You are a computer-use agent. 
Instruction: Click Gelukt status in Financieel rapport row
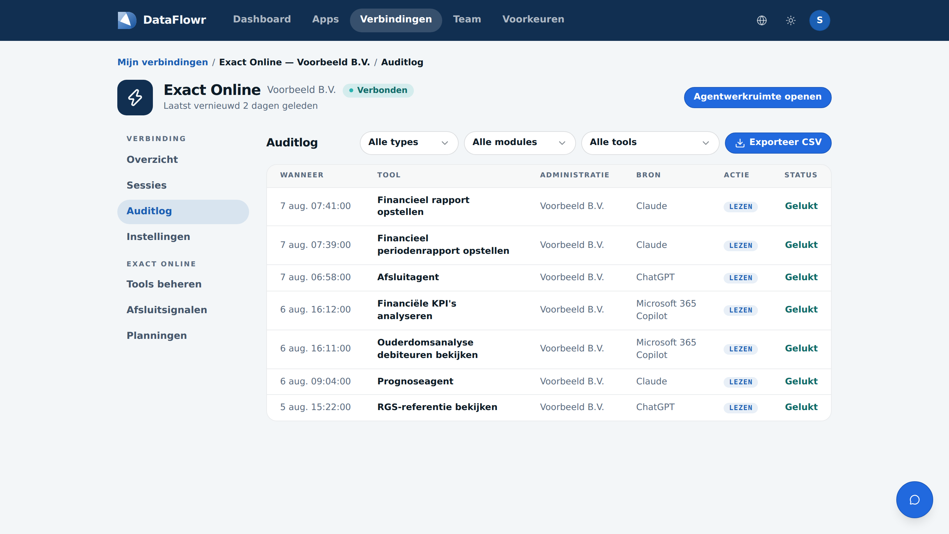(x=801, y=206)
